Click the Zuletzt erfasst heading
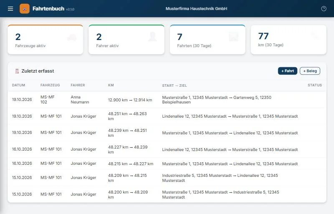334x214 pixels. [38, 71]
